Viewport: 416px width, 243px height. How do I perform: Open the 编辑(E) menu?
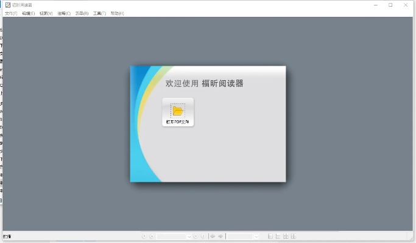[29, 13]
